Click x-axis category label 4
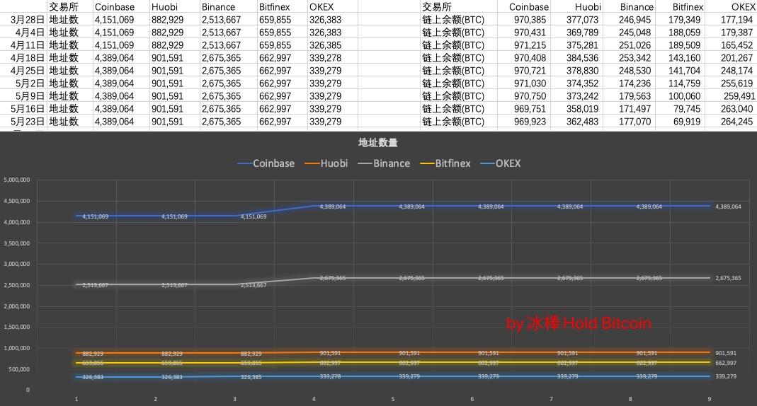 [314, 399]
